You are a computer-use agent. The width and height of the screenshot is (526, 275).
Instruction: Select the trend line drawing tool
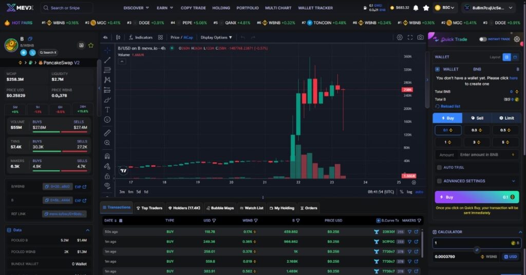point(107,60)
